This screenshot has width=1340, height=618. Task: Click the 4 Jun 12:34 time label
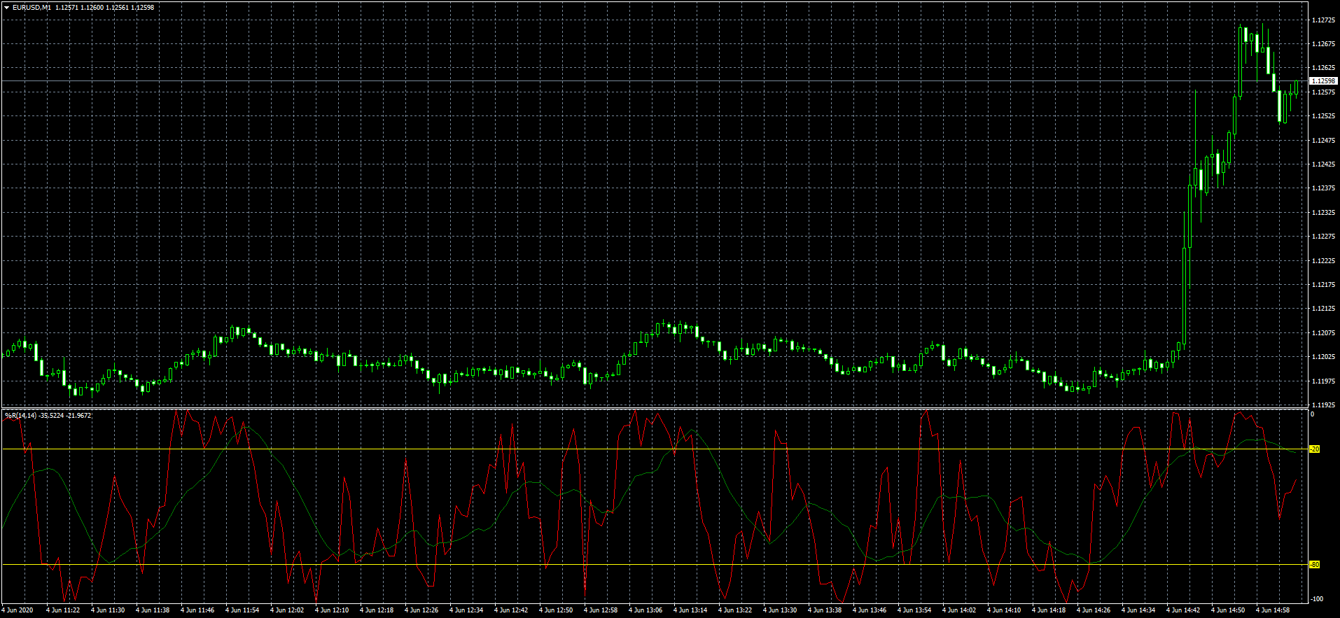(x=466, y=610)
